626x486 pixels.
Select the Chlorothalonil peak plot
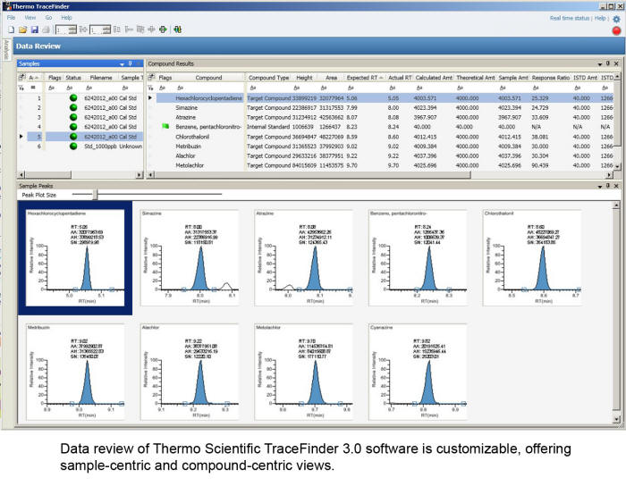click(532, 258)
